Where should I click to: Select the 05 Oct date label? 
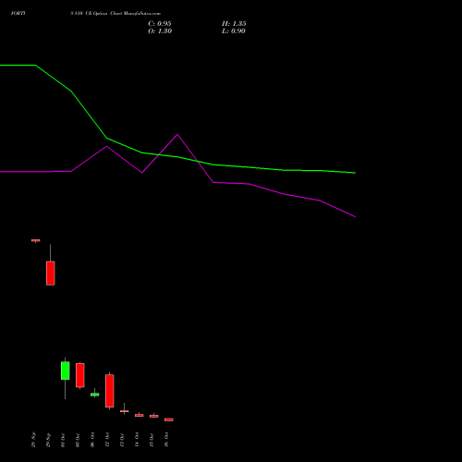(x=78, y=440)
